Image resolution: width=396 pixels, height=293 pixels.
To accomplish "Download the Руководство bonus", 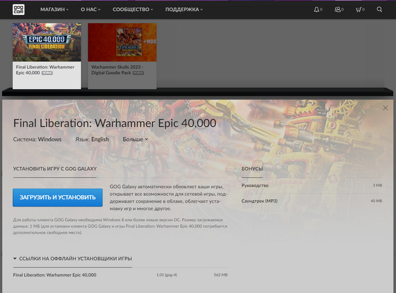I will [312, 186].
